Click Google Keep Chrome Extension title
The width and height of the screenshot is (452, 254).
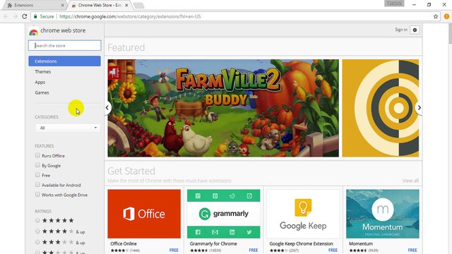301,243
